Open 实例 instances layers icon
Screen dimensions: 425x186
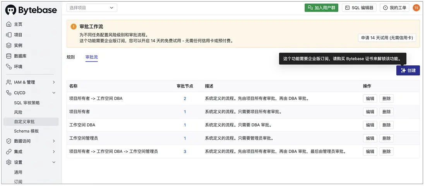pos(9,46)
